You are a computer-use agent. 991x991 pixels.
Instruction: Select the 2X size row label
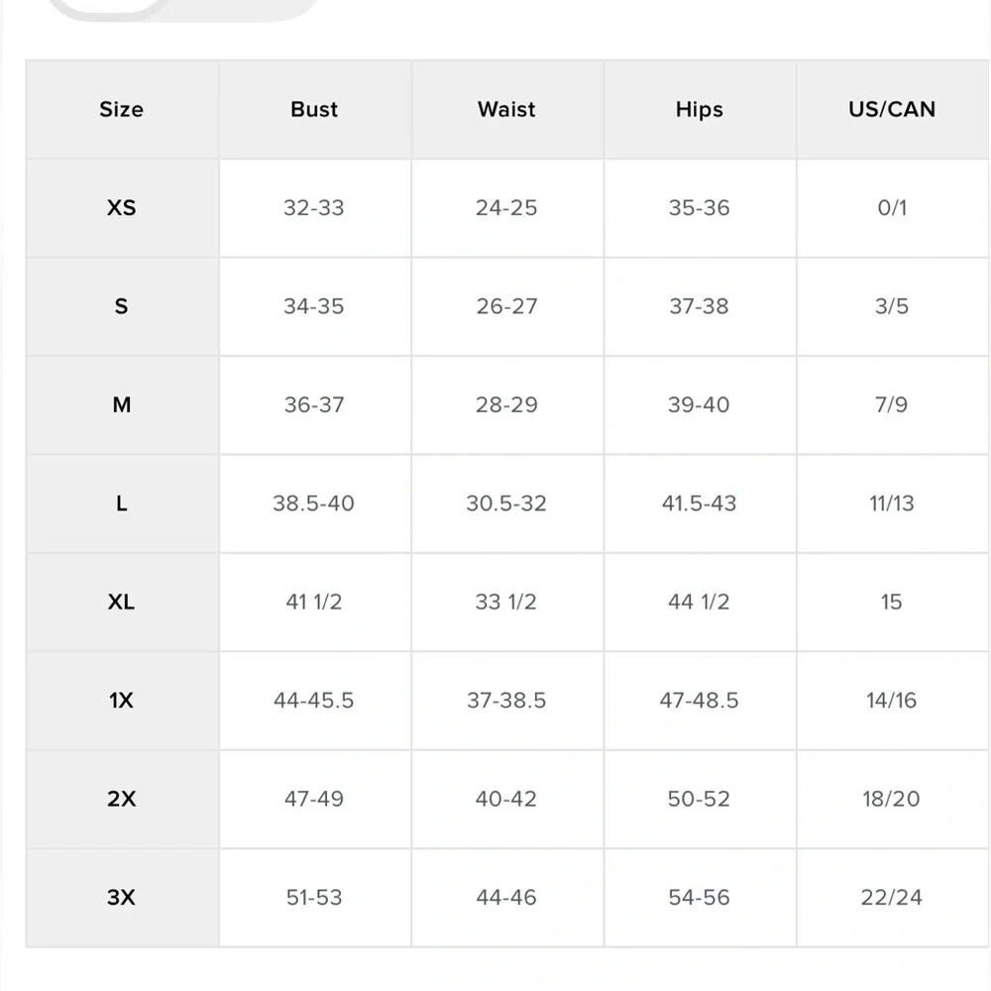121,799
